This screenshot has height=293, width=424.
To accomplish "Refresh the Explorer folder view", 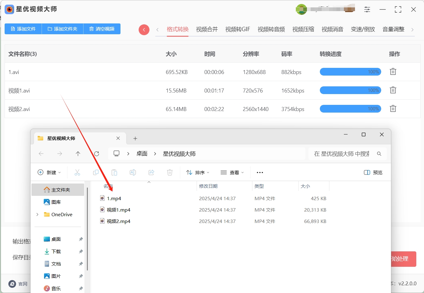I will [96, 154].
